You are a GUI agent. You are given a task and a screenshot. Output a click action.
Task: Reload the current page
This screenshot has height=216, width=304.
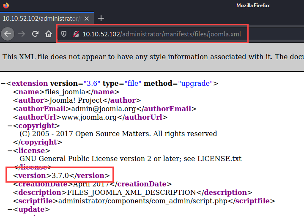[35, 34]
